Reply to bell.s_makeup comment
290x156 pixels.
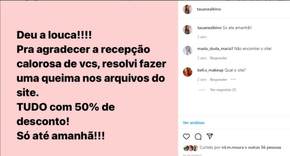click(x=218, y=80)
